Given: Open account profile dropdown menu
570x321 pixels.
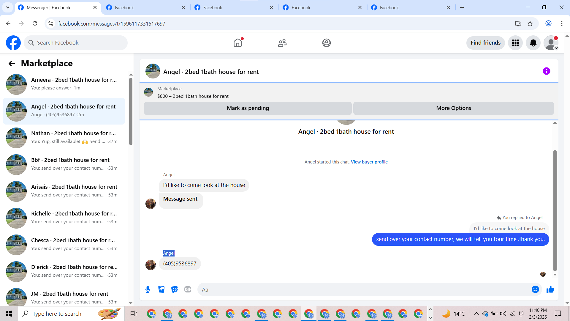Looking at the screenshot, I should point(551,43).
